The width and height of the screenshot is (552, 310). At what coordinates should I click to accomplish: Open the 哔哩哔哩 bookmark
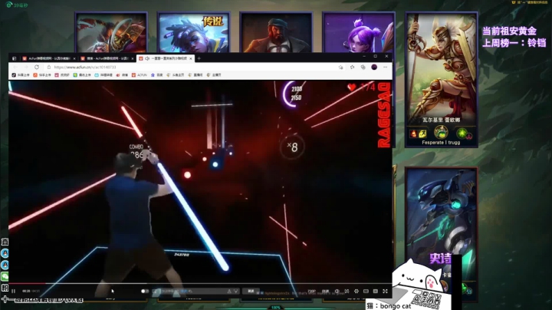pos(103,75)
